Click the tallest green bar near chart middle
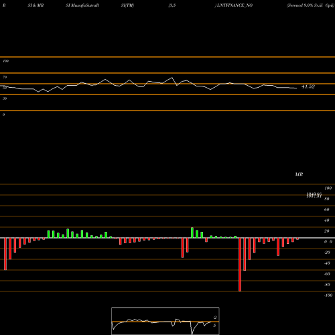Viewport: 335px width, 335px height. click(192, 232)
